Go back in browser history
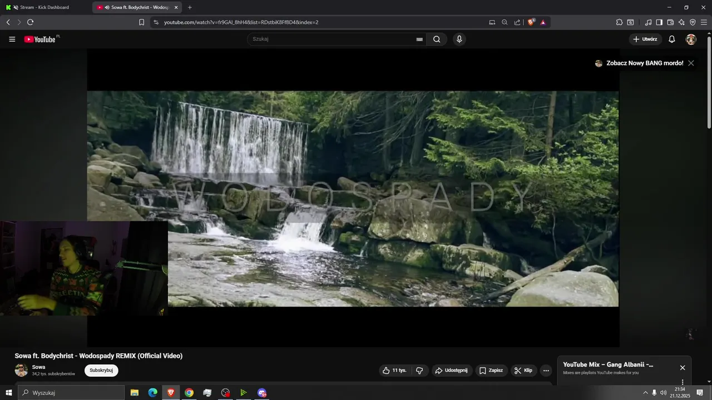Screen dimensions: 712x400 [8, 22]
